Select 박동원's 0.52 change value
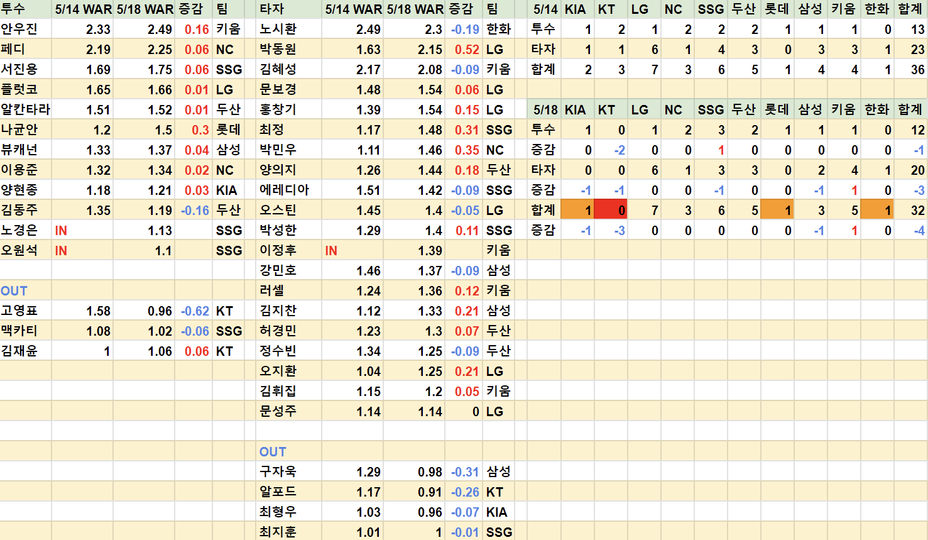Viewport: 928px width, 540px height. (466, 50)
